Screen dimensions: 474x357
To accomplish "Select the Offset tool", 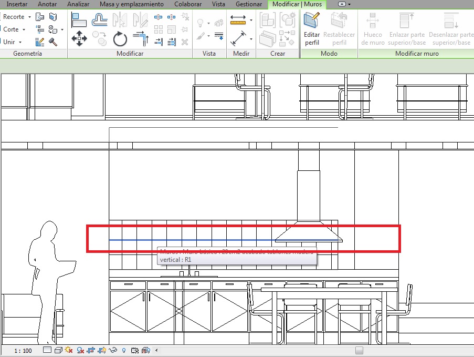I will pyautogui.click(x=100, y=20).
